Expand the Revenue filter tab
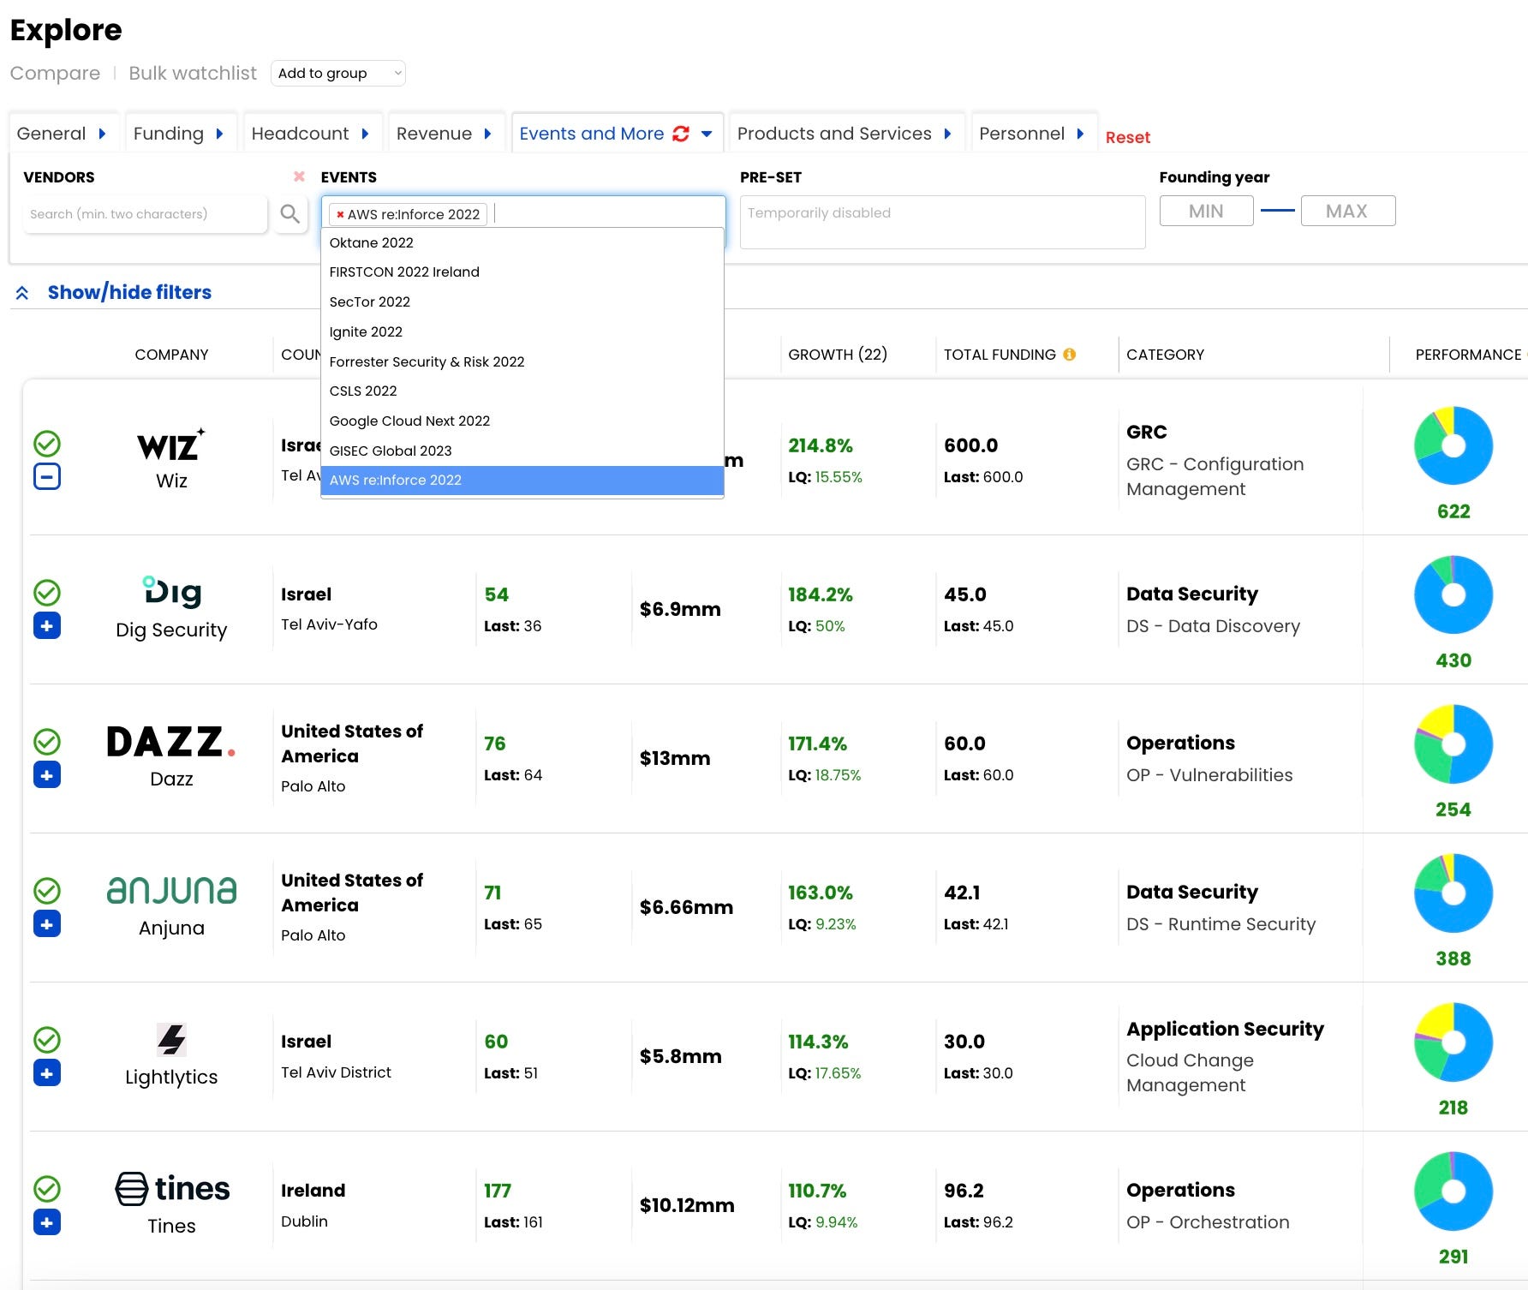This screenshot has height=1290, width=1528. (x=445, y=134)
